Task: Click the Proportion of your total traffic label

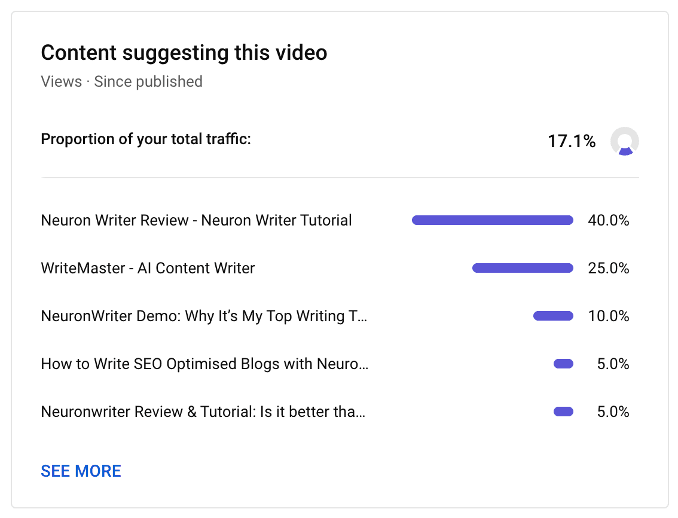Action: (146, 139)
